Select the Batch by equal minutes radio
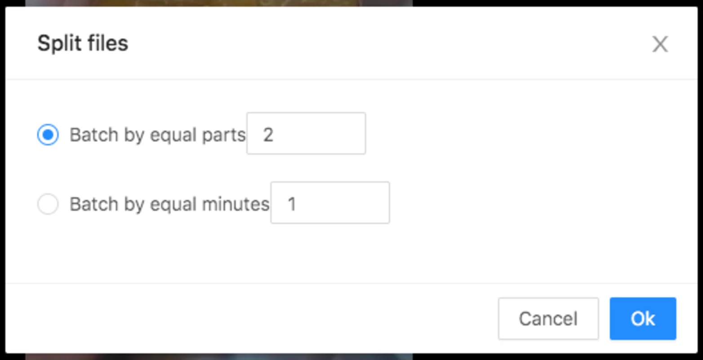Image resolution: width=703 pixels, height=360 pixels. [x=48, y=204]
